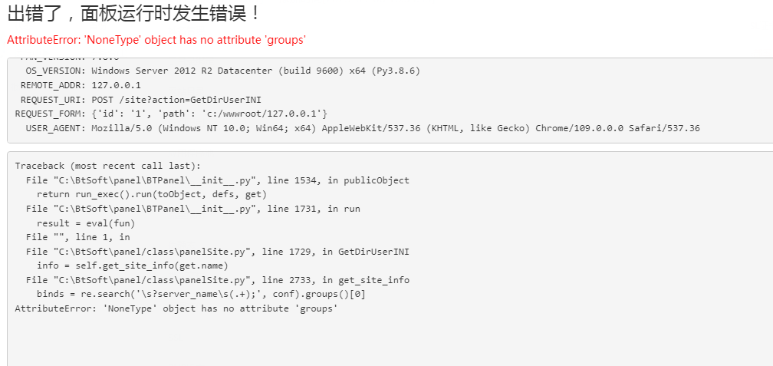The width and height of the screenshot is (773, 366).
Task: Click the 'result = eval(fun)' code line
Action: click(86, 223)
